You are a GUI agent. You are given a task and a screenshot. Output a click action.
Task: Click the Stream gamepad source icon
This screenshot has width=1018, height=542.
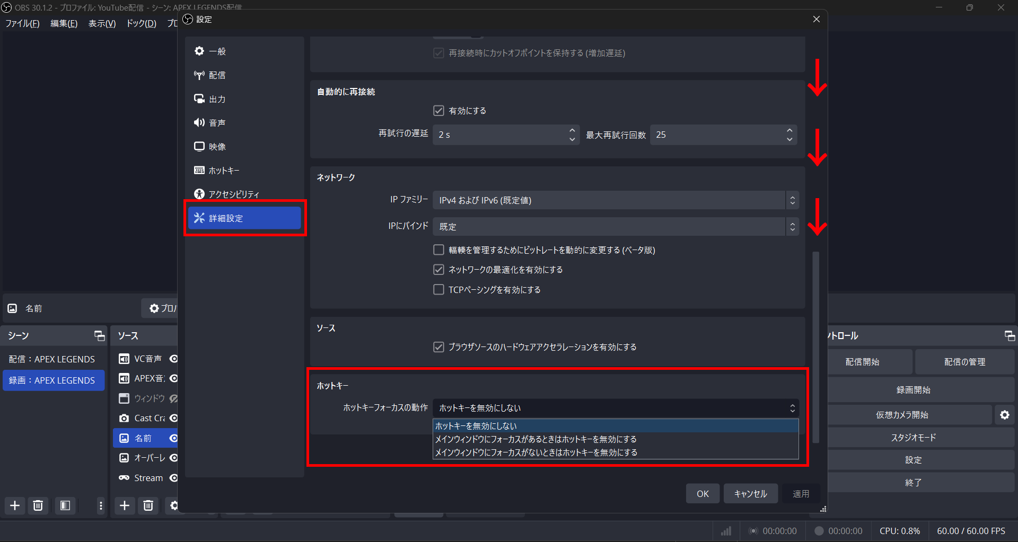click(x=124, y=478)
